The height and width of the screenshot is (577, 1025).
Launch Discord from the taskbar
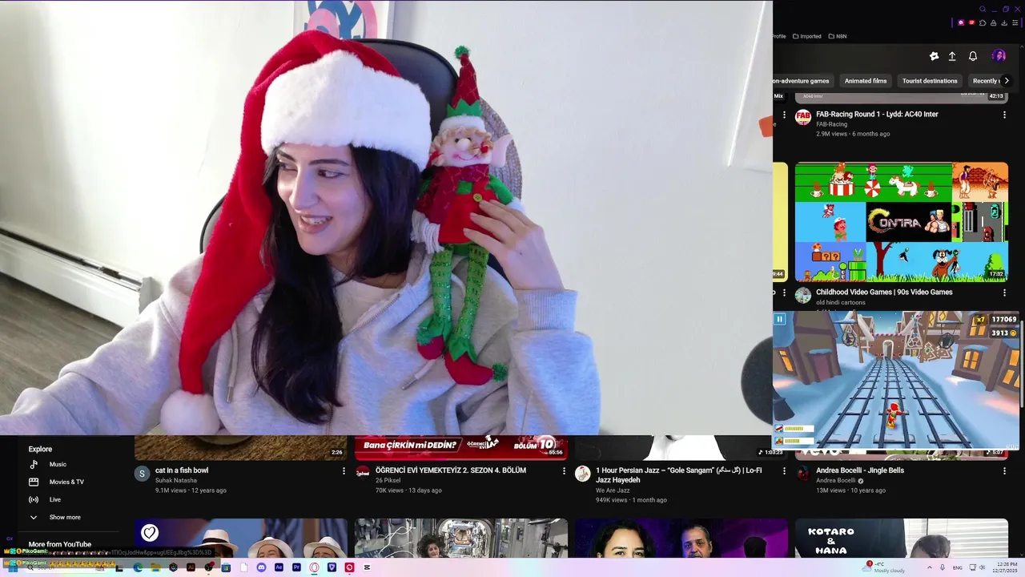[x=261, y=567]
